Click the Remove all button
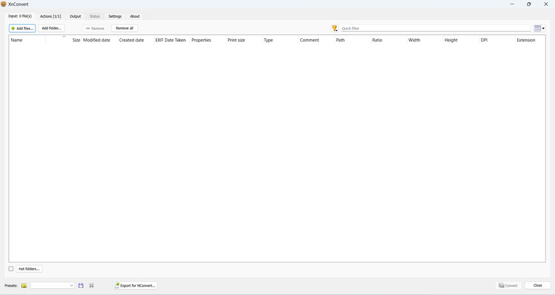The image size is (555, 295). point(124,28)
